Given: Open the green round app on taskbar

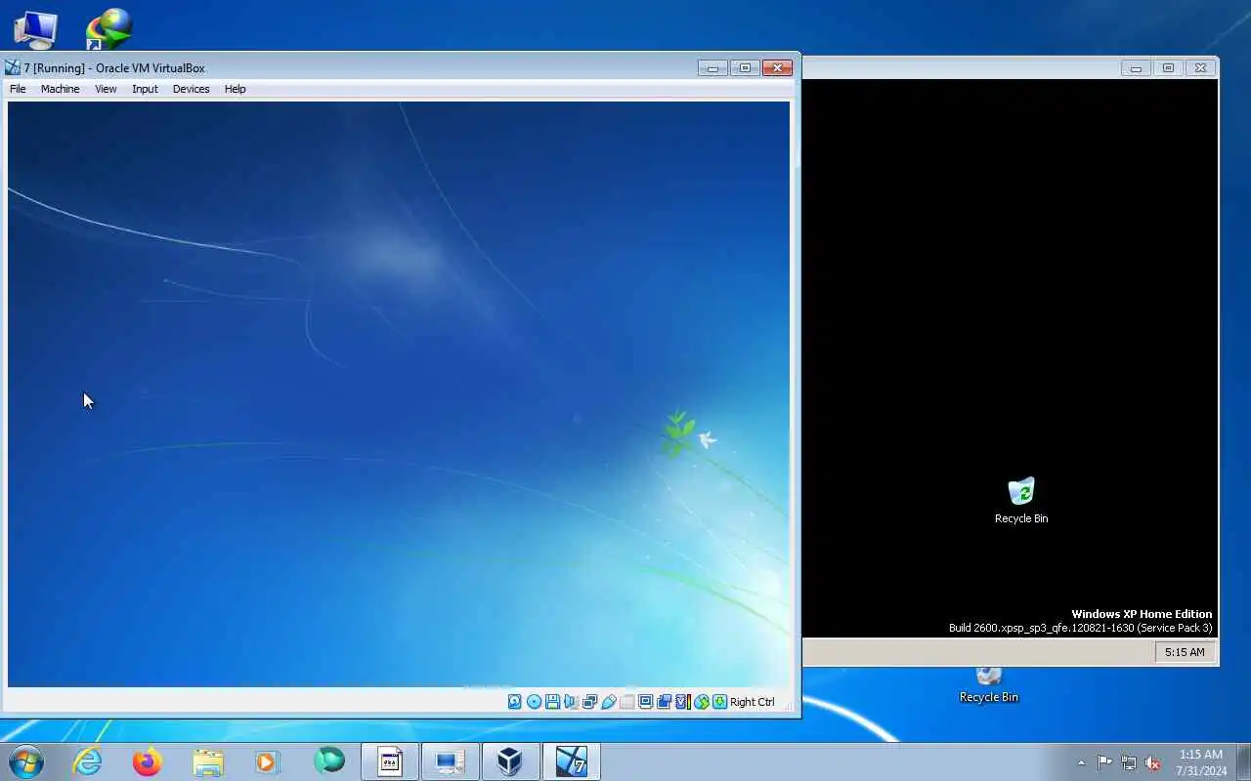Looking at the screenshot, I should click(x=329, y=760).
